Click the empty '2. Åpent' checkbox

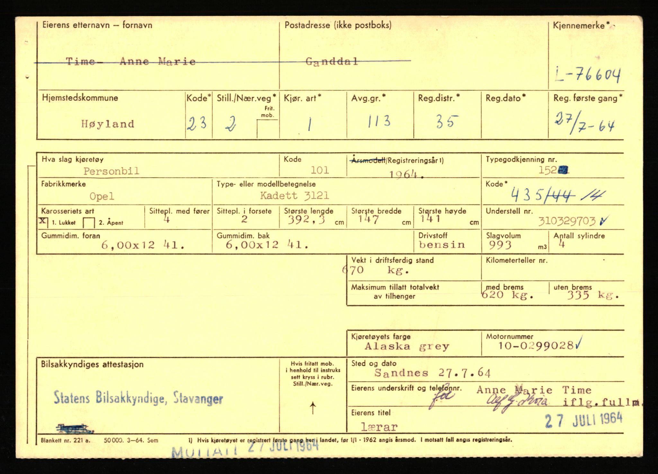pyautogui.click(x=89, y=223)
